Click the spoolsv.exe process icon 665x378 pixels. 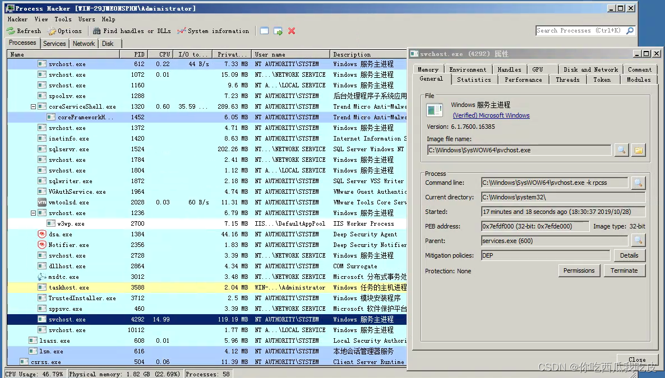42,96
